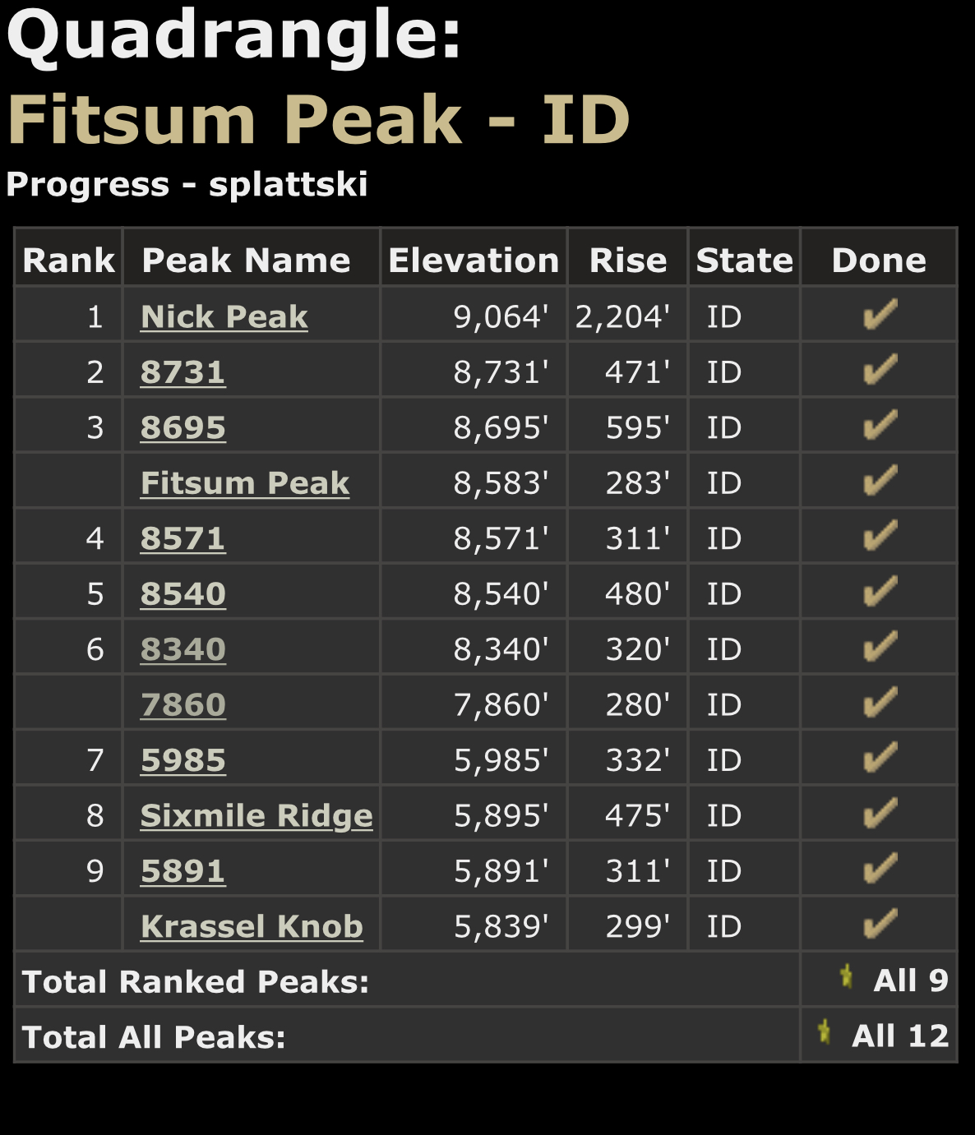This screenshot has height=1135, width=975.
Task: Open the Krassel Knob link
Action: pyautogui.click(x=252, y=926)
